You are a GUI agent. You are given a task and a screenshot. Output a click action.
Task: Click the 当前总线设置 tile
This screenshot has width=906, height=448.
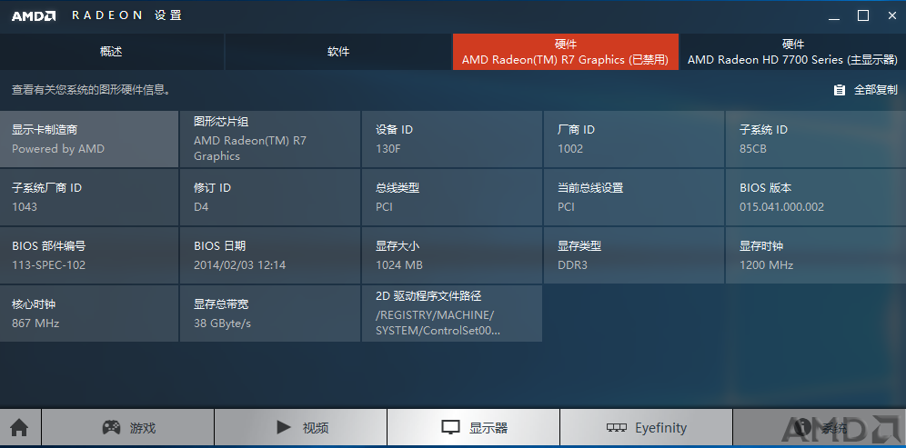pos(634,197)
